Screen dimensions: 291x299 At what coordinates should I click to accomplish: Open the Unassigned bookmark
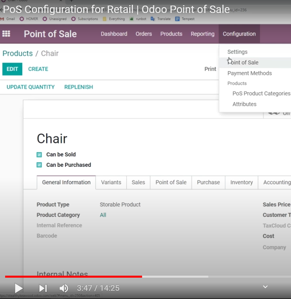tap(54, 19)
